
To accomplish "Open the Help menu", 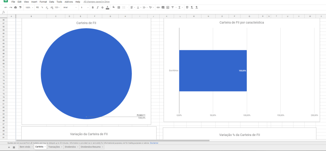I will (78, 2).
